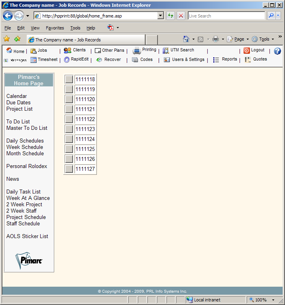Image resolution: width=285 pixels, height=305 pixels.
Task: Click the red Stop loading icon
Action: coord(181,16)
